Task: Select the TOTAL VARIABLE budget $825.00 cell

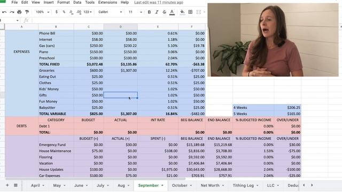Action: [x=89, y=114]
